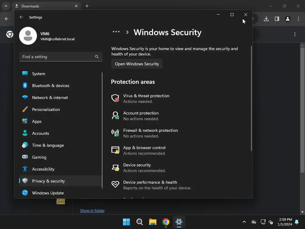305x229 pixels.
Task: Click the Apps icon in sidebar
Action: (25, 121)
